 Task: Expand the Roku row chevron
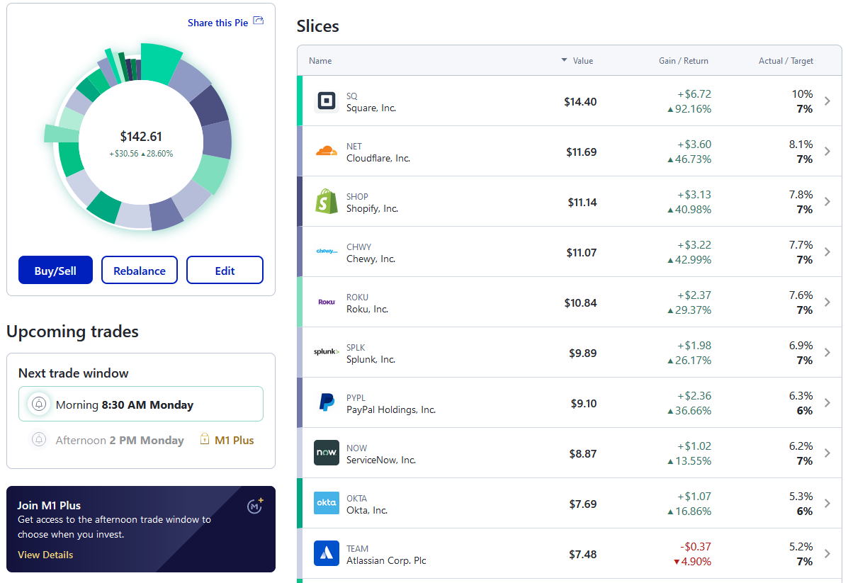[x=827, y=302]
